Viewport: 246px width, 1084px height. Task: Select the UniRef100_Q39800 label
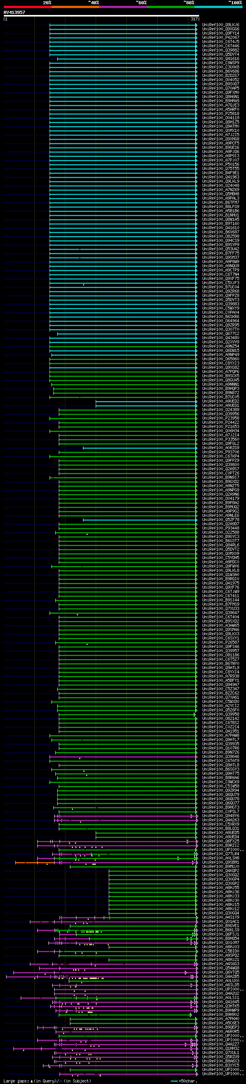click(221, 465)
